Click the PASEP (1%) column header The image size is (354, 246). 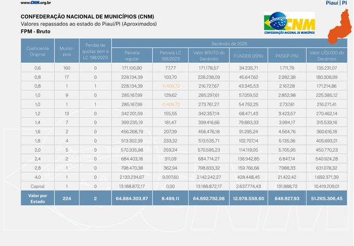pyautogui.click(x=287, y=56)
